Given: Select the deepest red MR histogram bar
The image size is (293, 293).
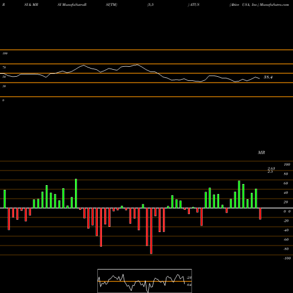Looking at the screenshot, I should (x=151, y=231).
